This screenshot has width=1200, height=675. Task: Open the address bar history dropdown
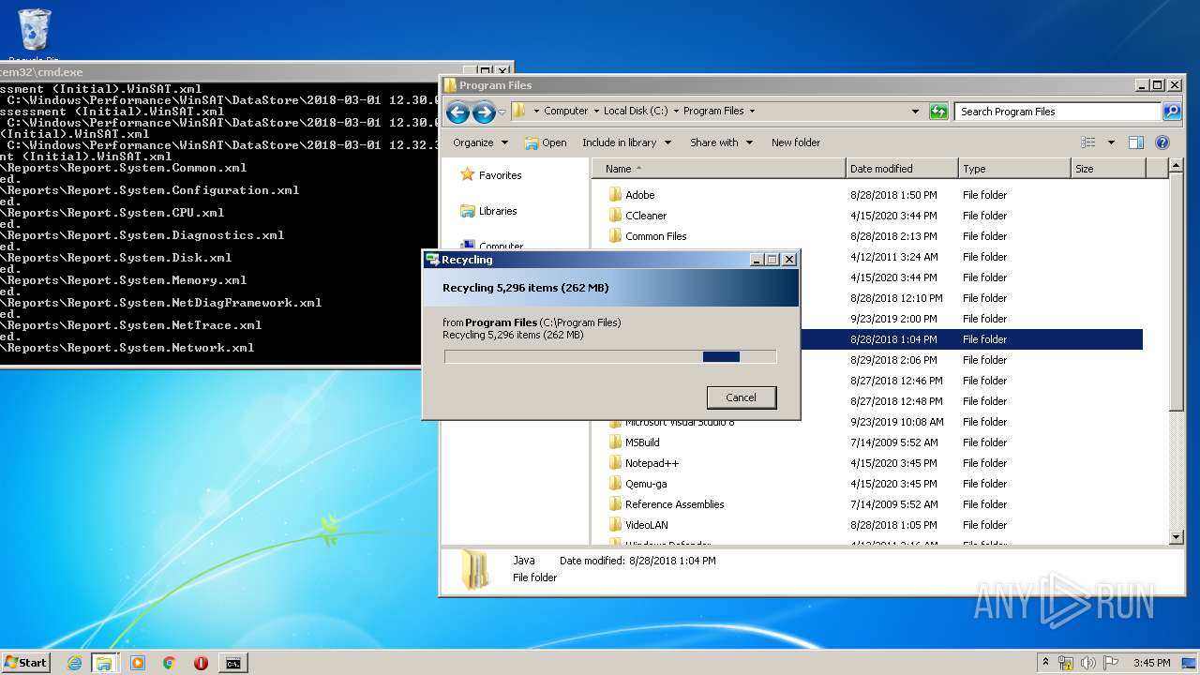[916, 111]
